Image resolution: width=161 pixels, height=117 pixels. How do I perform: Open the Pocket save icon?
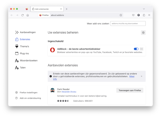click(133, 15)
